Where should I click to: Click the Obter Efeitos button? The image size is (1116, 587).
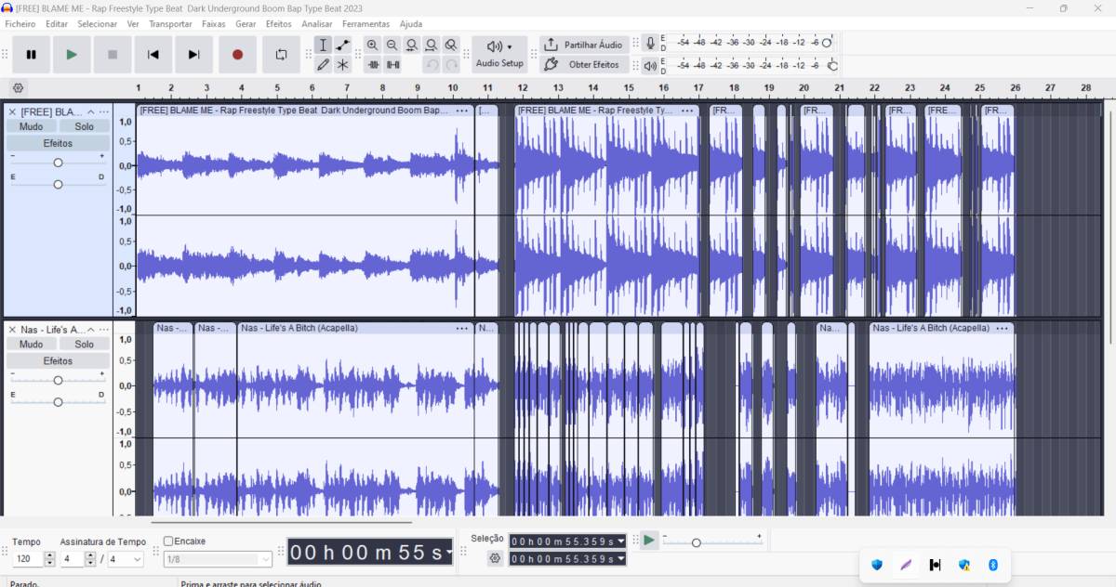(583, 65)
